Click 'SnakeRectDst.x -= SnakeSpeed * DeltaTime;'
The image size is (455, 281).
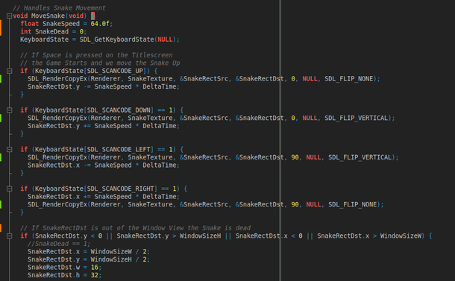(104, 165)
